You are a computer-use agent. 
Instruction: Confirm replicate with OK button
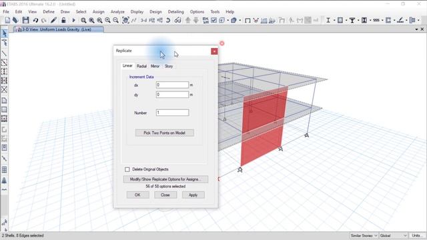tap(137, 195)
